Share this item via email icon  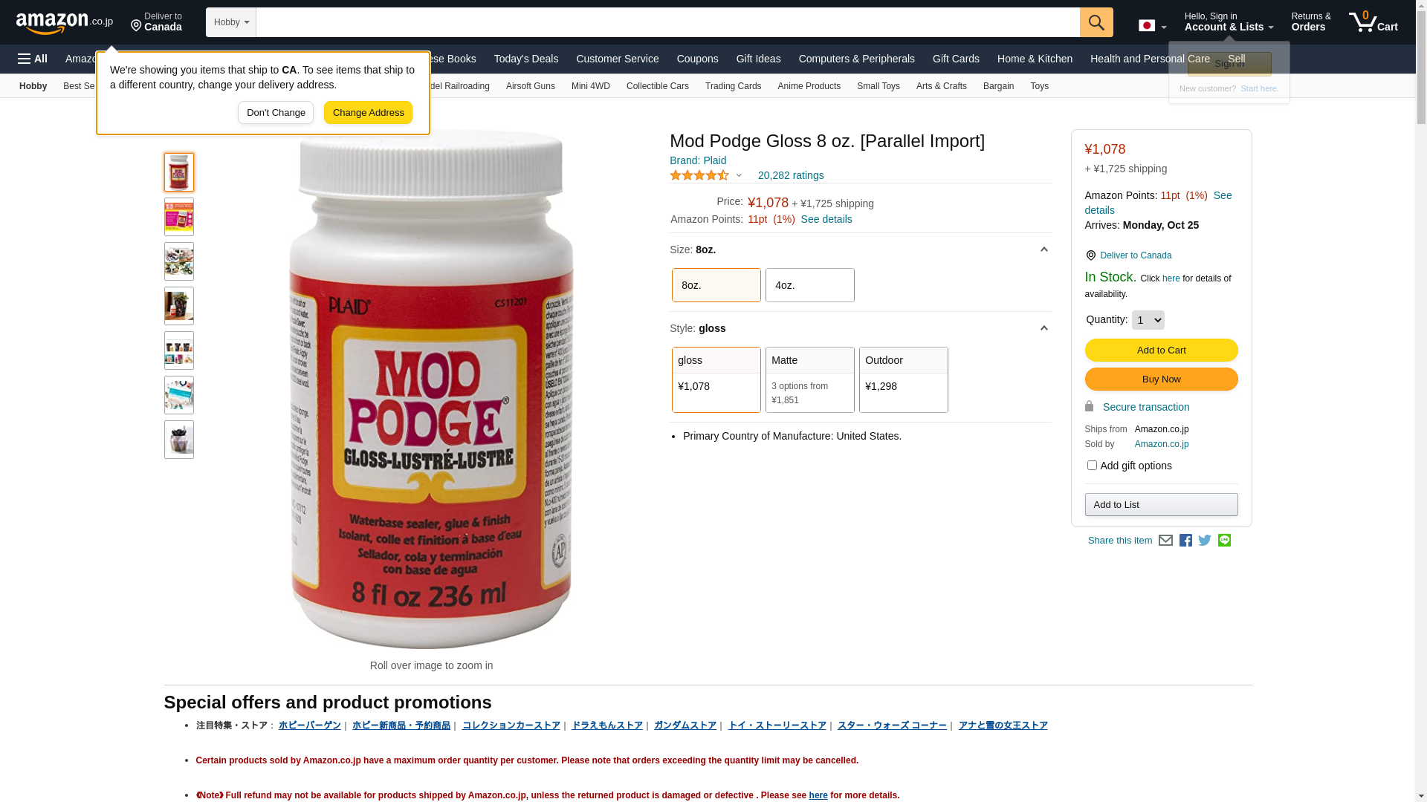tap(1165, 541)
